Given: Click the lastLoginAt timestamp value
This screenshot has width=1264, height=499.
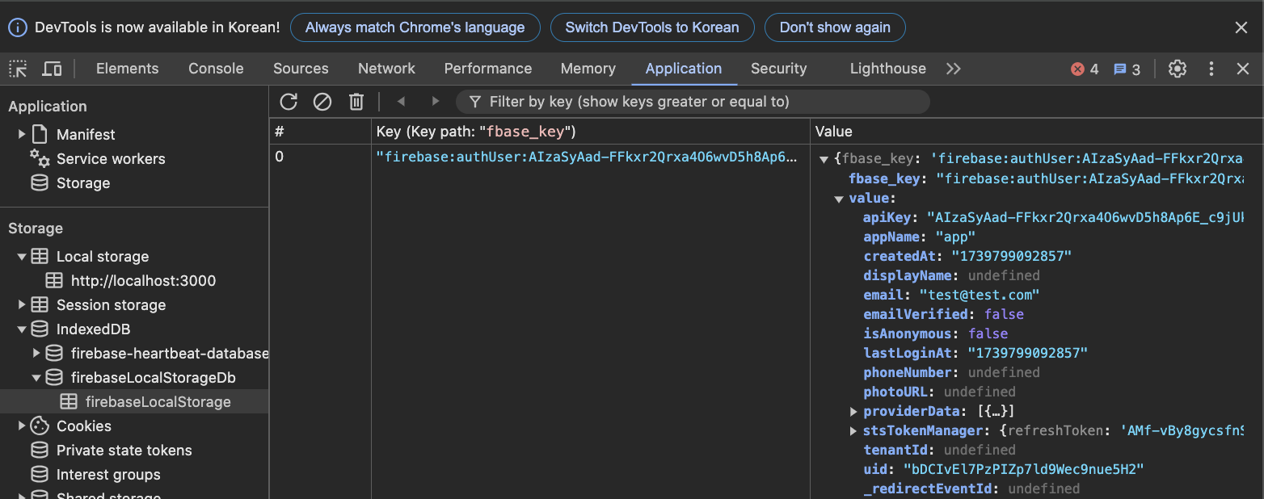Looking at the screenshot, I should click(1027, 353).
